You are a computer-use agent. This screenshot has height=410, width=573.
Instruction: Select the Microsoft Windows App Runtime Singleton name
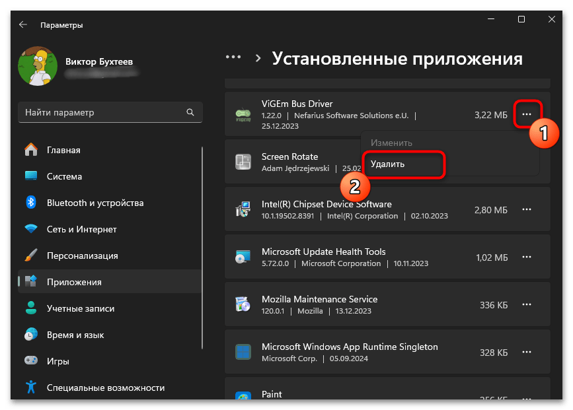pyautogui.click(x=350, y=347)
